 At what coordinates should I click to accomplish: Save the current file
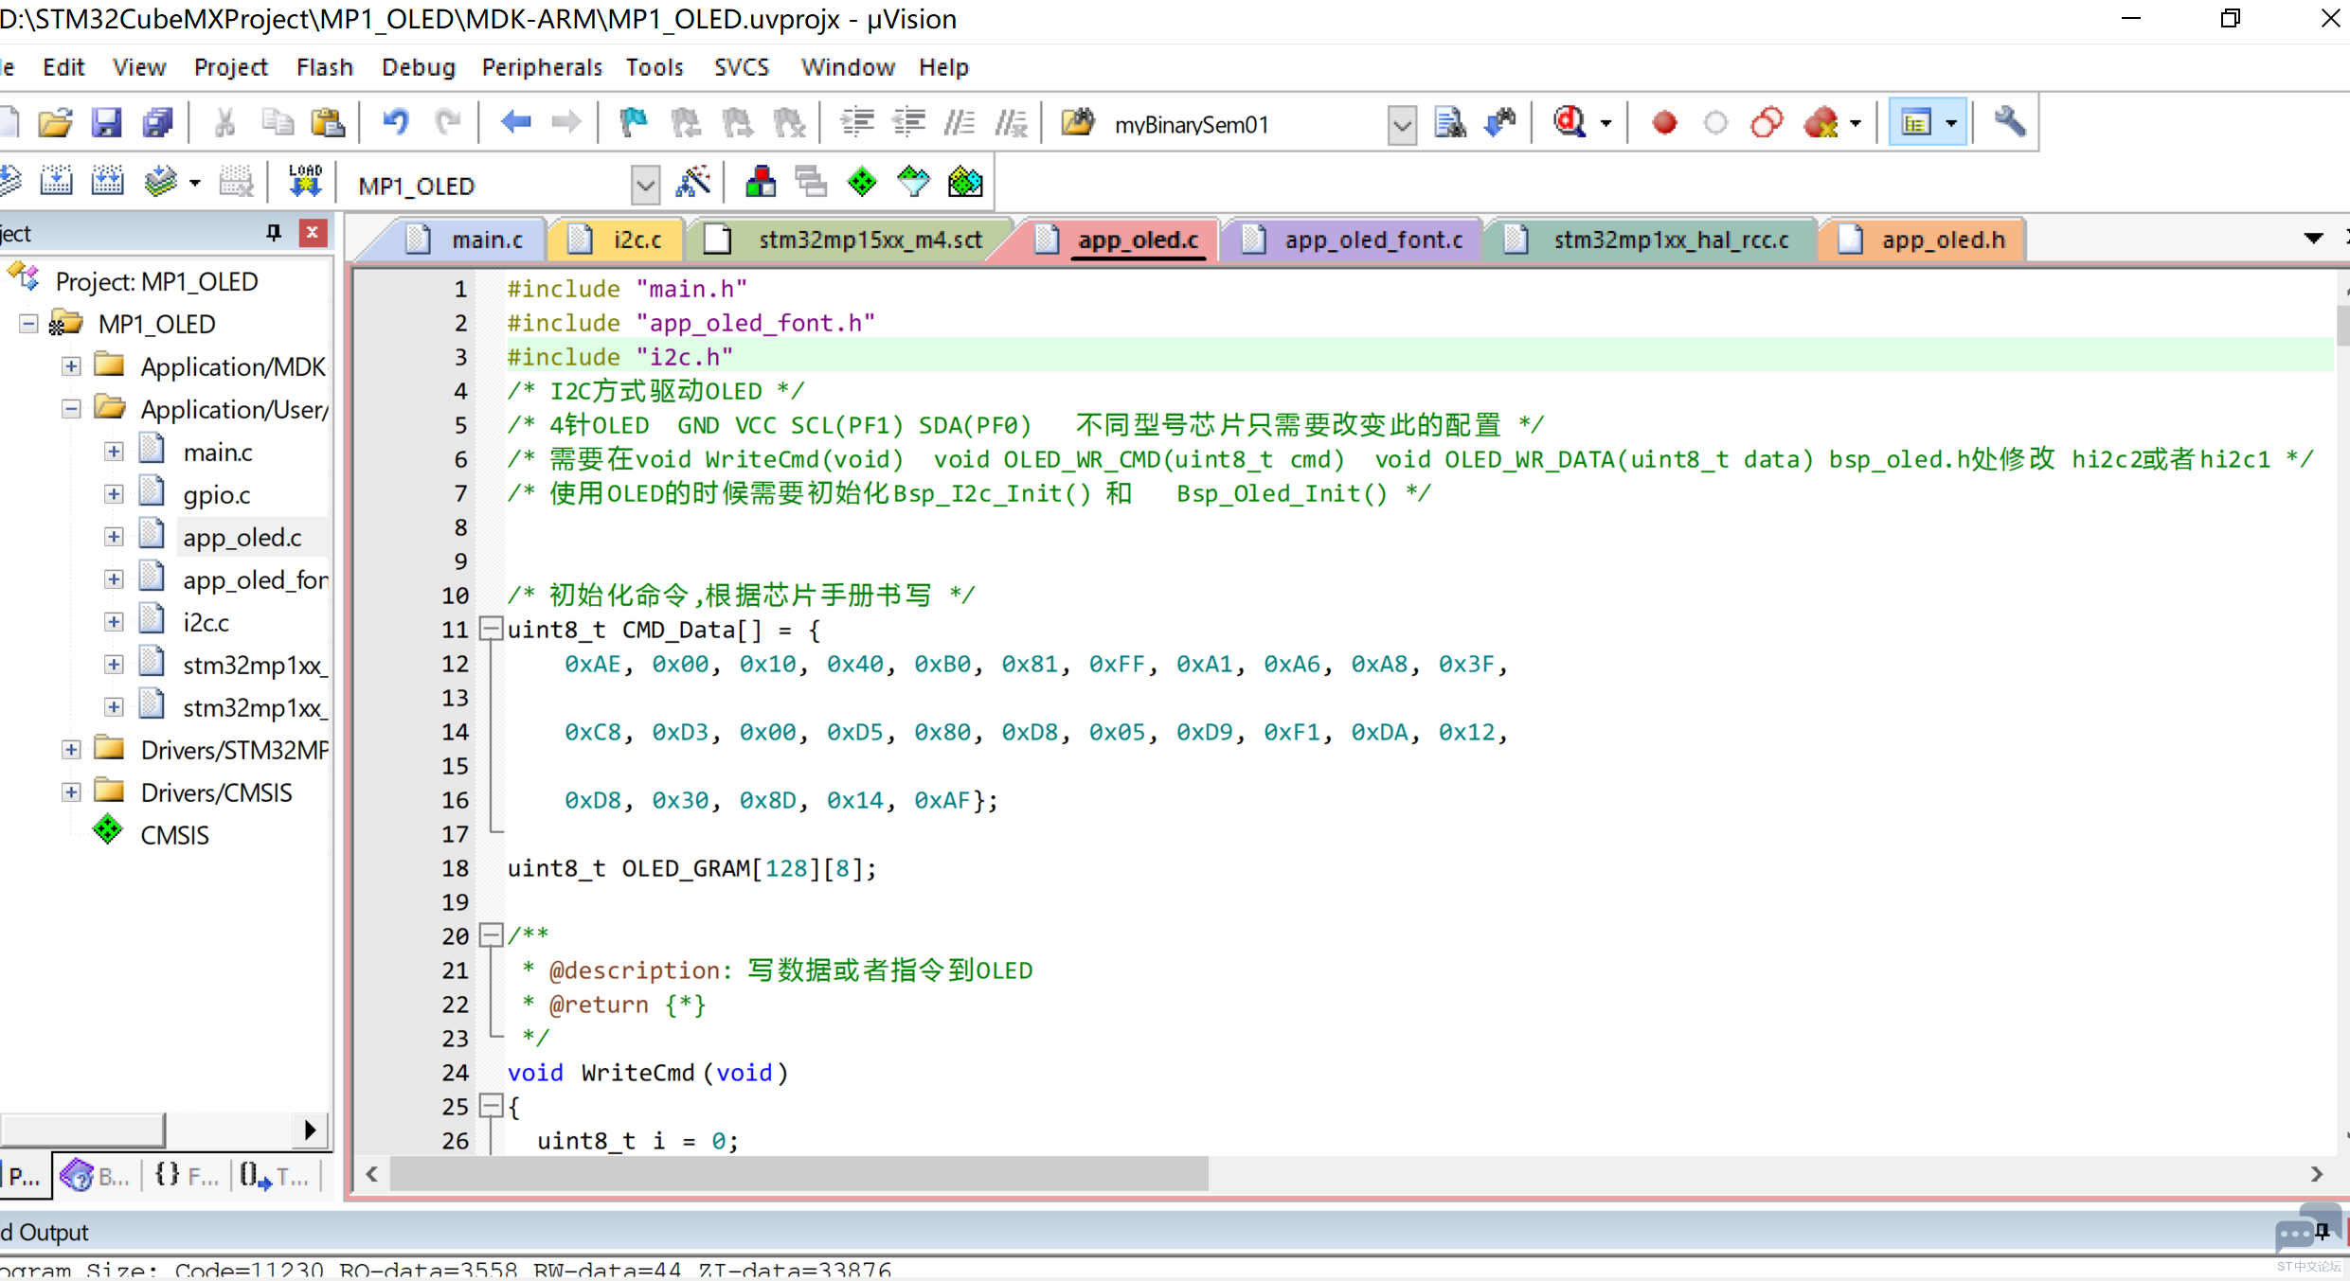106,123
